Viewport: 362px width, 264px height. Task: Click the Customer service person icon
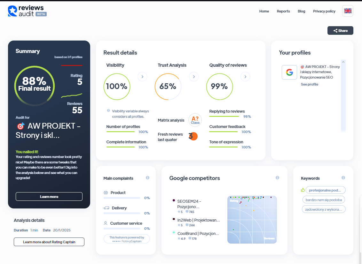(x=106, y=223)
